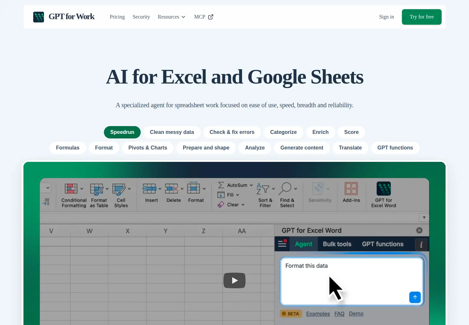The image size is (469, 325).
Task: Expand the Insert dropdown arrow
Action: pos(160,188)
